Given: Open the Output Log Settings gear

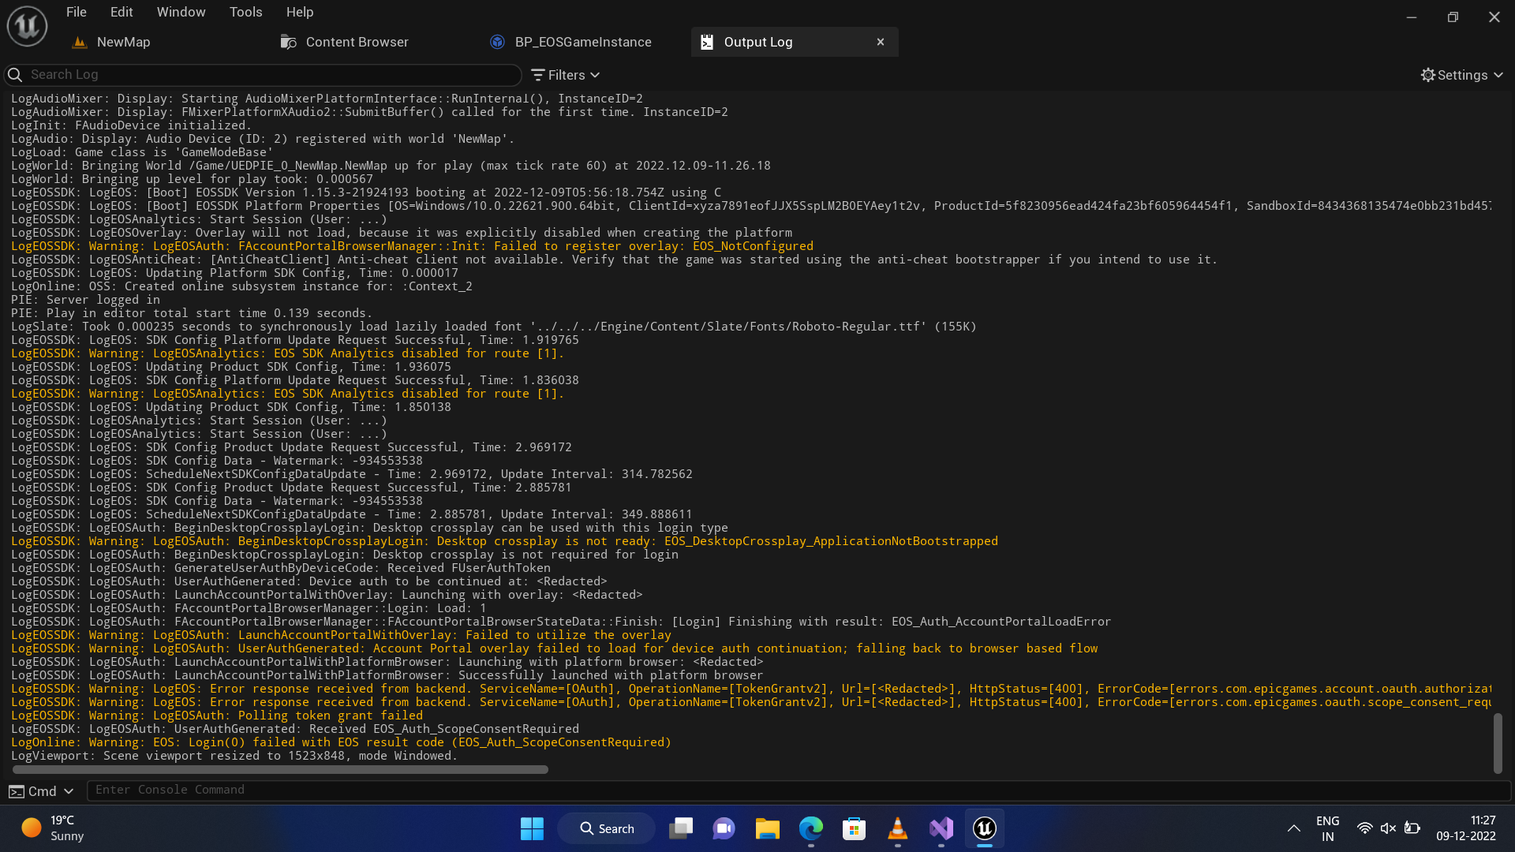Looking at the screenshot, I should point(1428,75).
